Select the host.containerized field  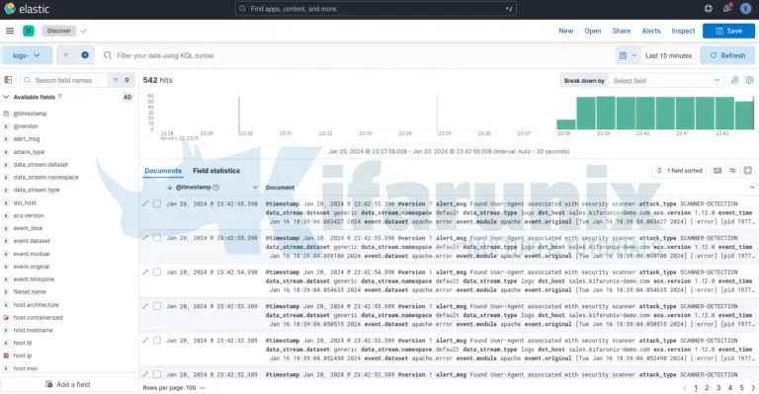pos(39,318)
